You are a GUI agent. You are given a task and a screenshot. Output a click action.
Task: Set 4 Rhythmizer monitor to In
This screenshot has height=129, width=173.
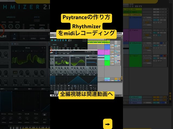click(144, 23)
